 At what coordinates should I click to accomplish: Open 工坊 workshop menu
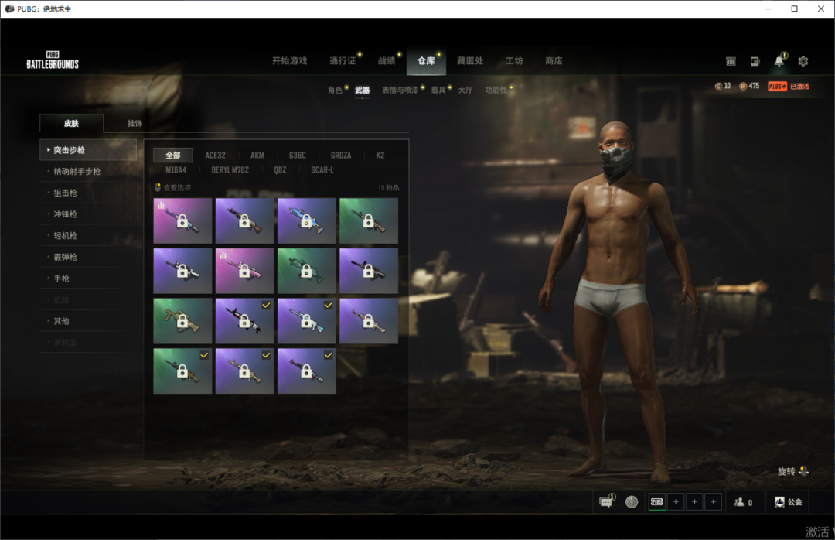[514, 61]
